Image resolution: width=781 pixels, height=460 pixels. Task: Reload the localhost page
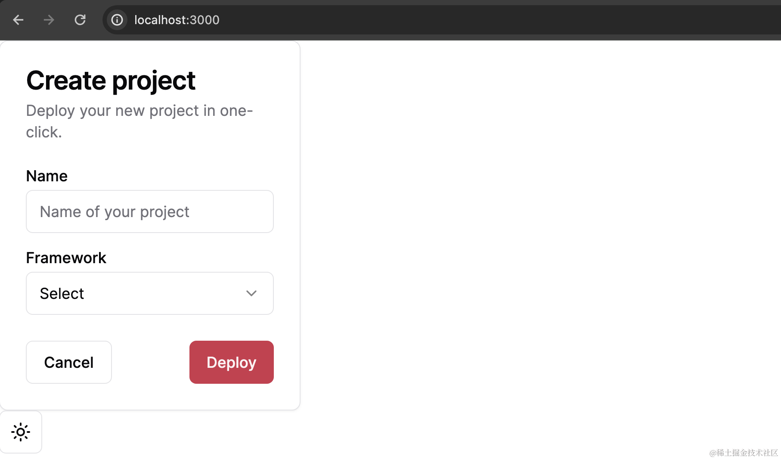[80, 20]
